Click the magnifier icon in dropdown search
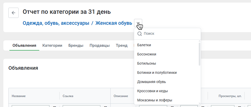The width and height of the screenshot is (251, 107). 139,34
